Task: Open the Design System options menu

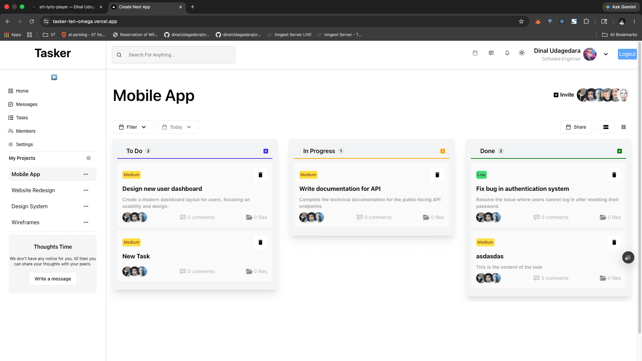Action: [86, 206]
